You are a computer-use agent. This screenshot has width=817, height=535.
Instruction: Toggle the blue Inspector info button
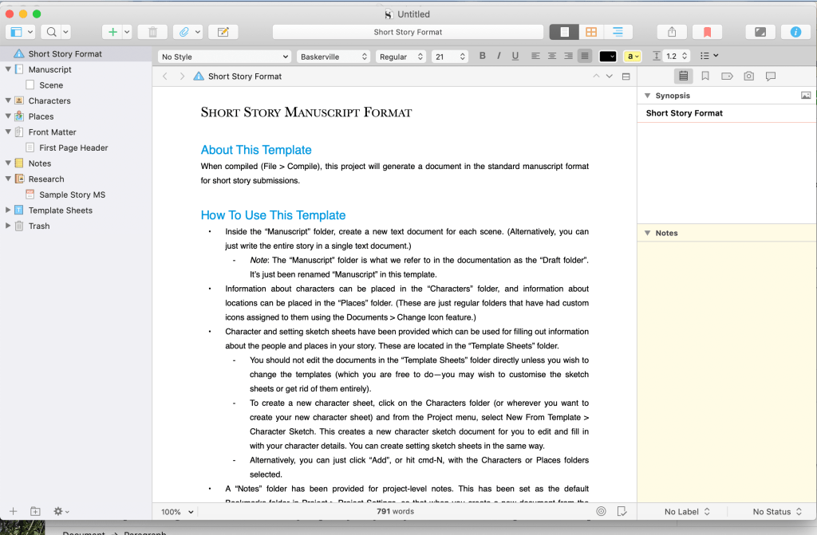tap(795, 32)
